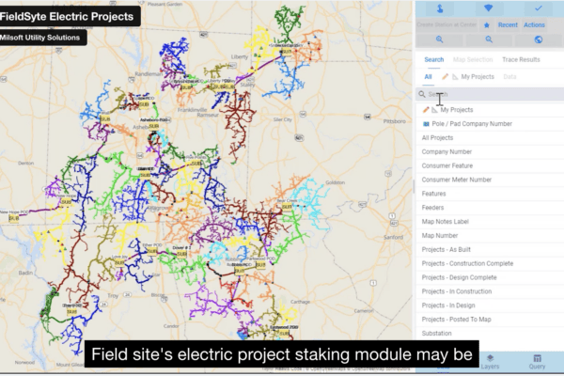Click the Wi-Fi signal icon
This screenshot has width=564, height=376.
point(488,8)
